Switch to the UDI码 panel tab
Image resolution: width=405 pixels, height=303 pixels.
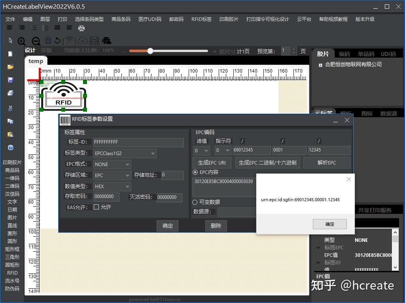(389, 53)
